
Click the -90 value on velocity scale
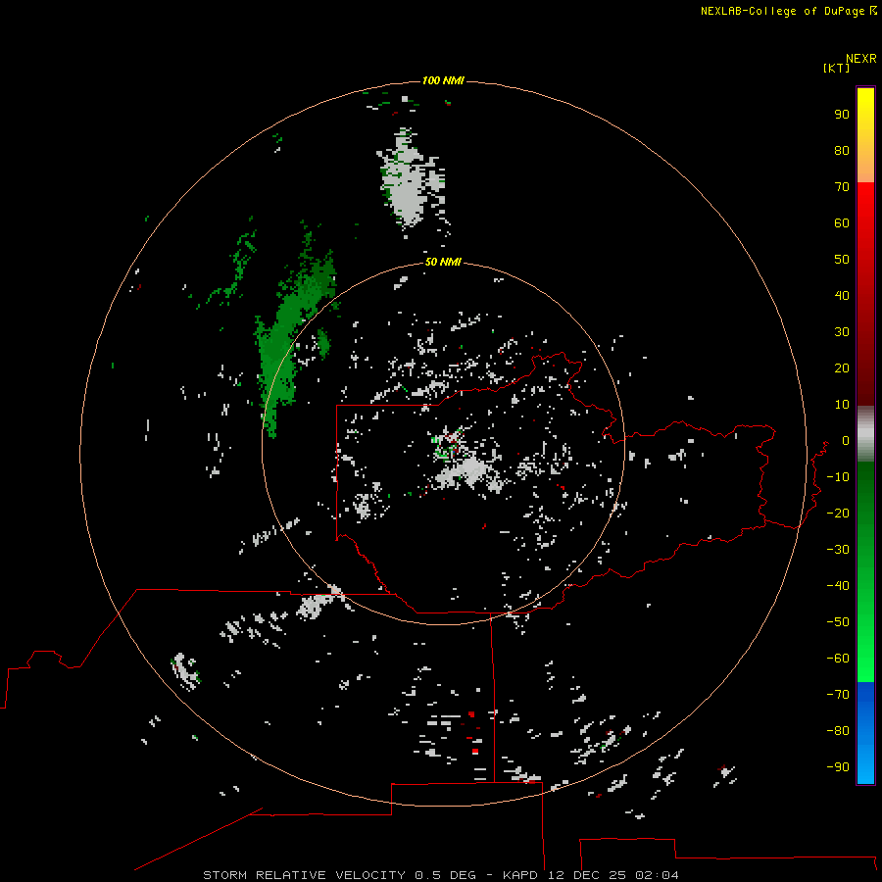[838, 767]
